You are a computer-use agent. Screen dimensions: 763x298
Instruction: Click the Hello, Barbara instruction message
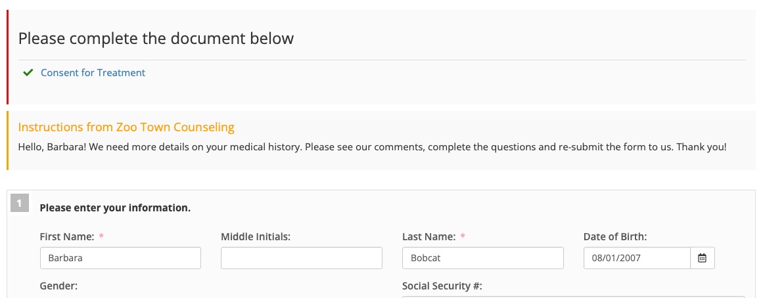[372, 147]
